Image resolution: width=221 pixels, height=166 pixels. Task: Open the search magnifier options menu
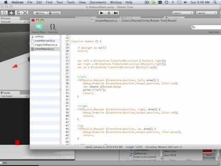tap(194, 27)
